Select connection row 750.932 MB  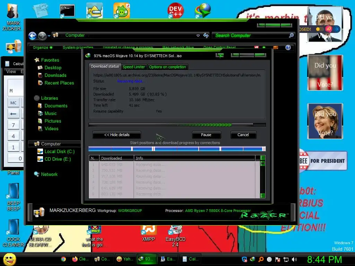coord(174,170)
